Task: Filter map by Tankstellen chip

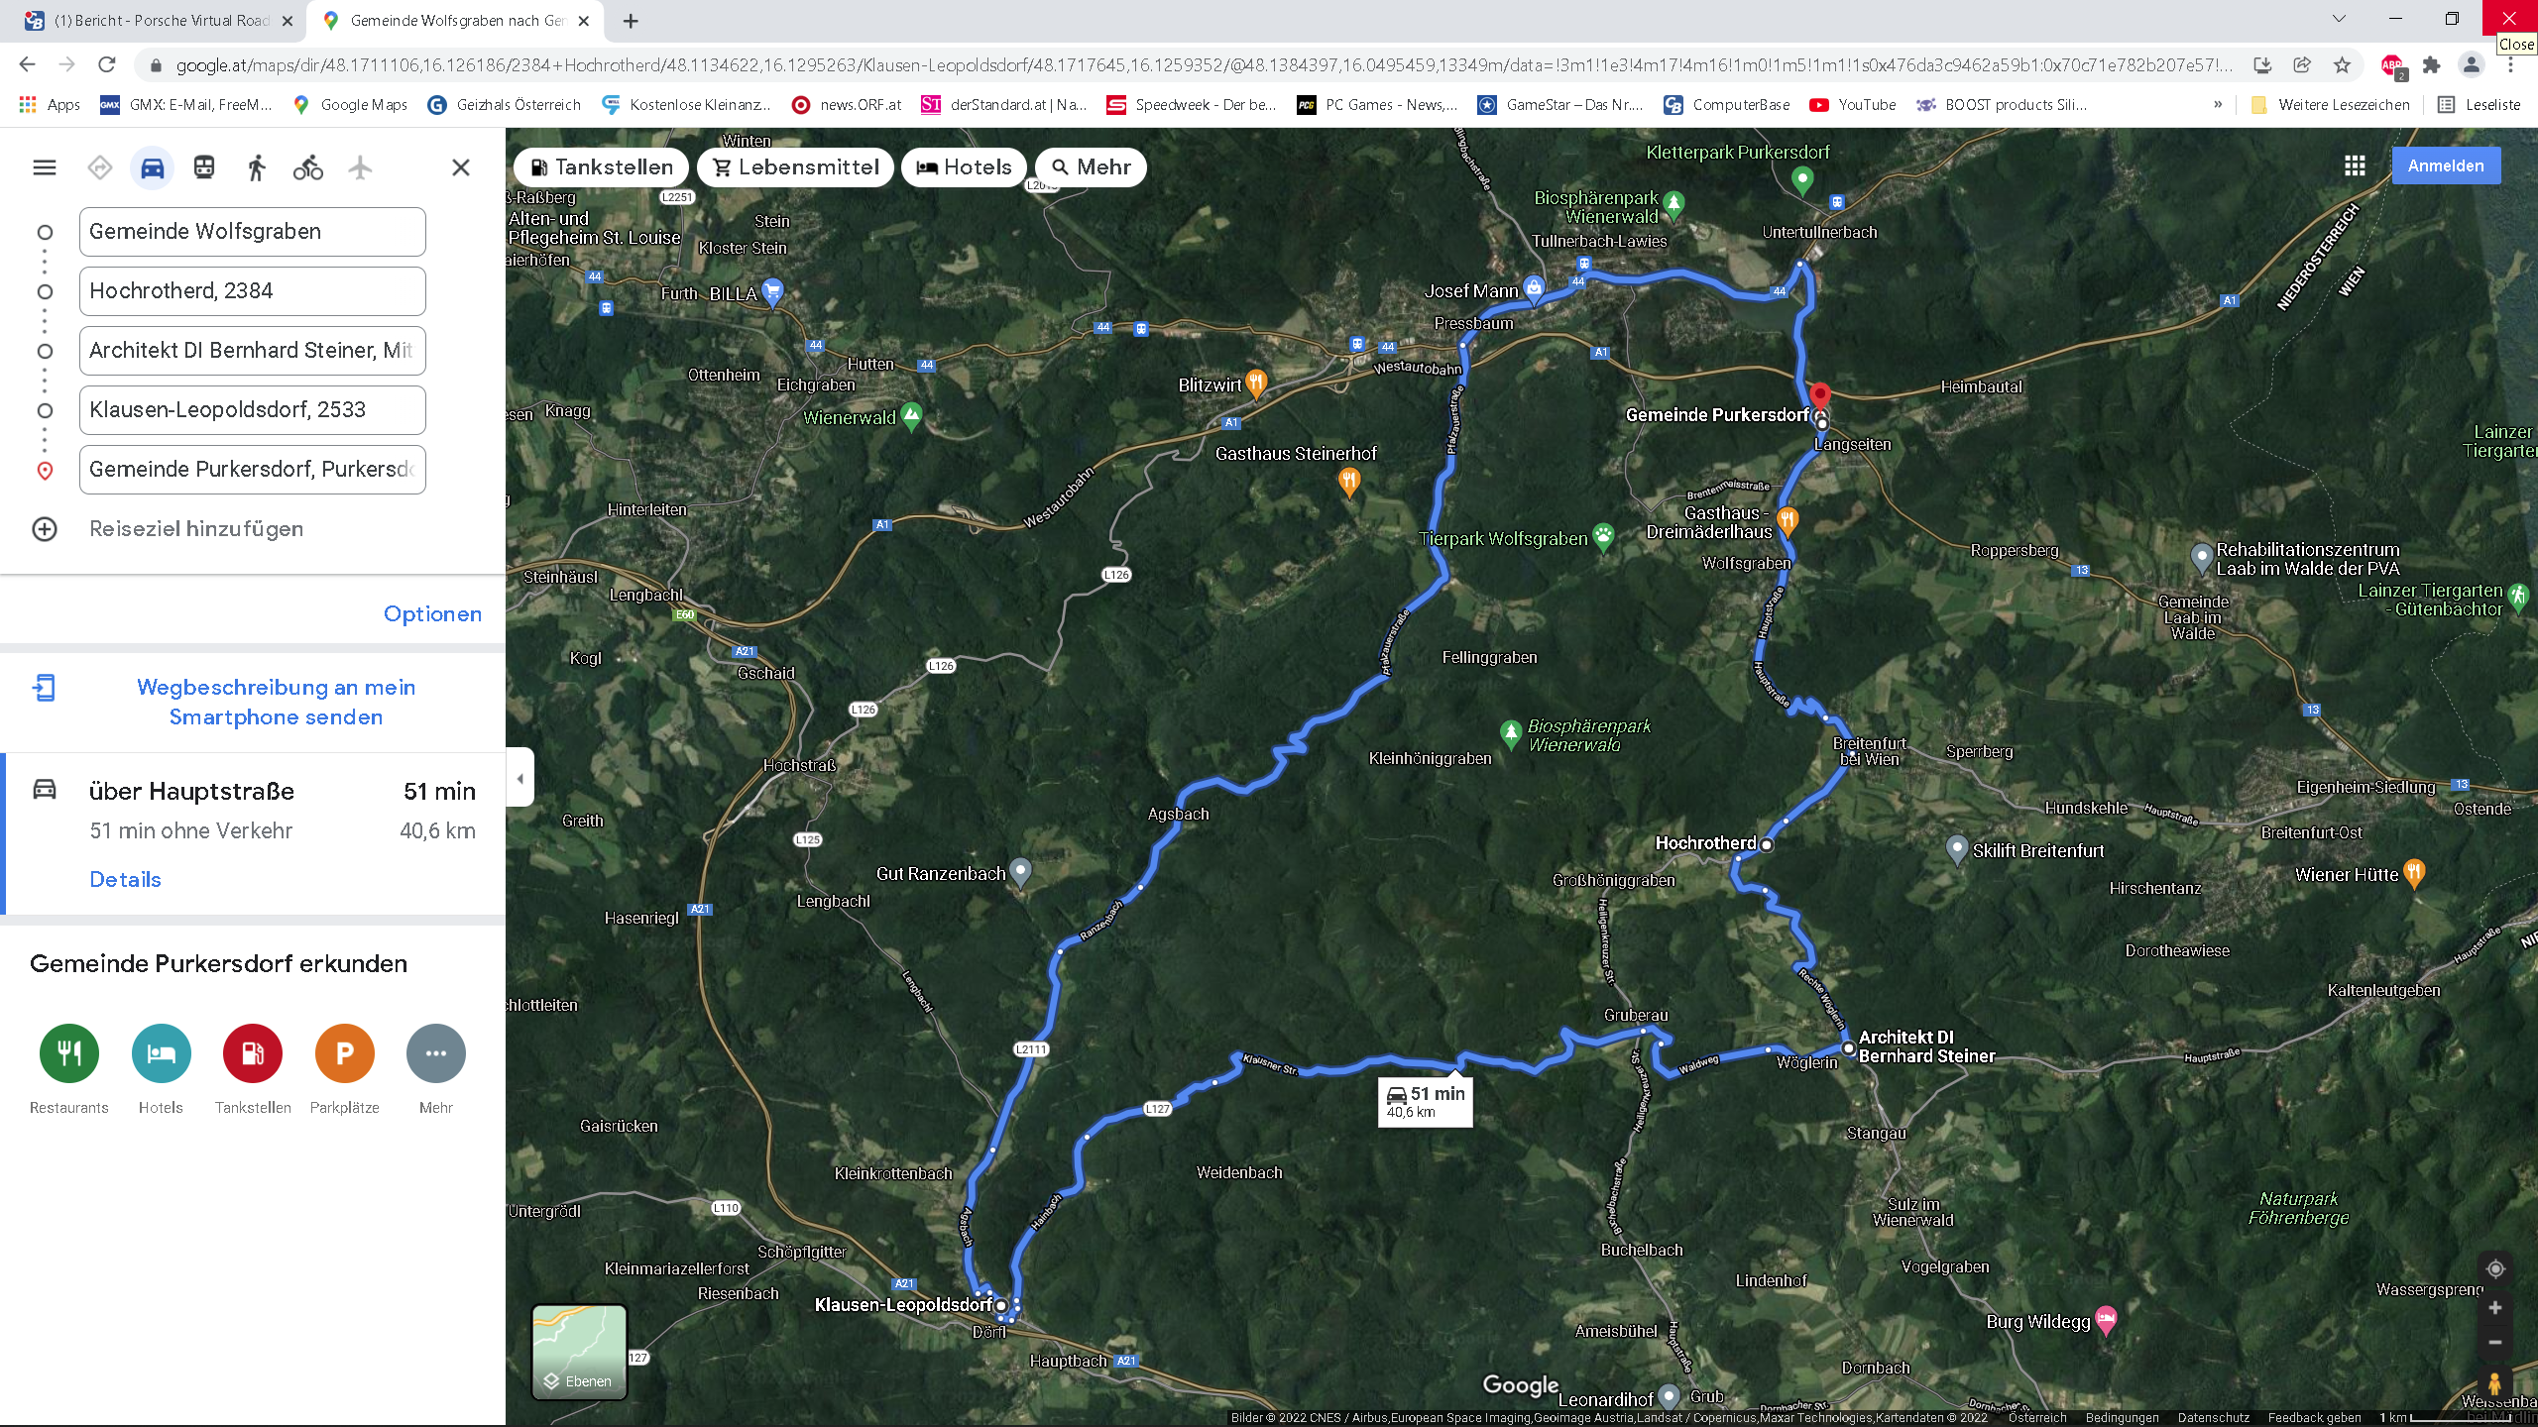Action: [x=601, y=166]
